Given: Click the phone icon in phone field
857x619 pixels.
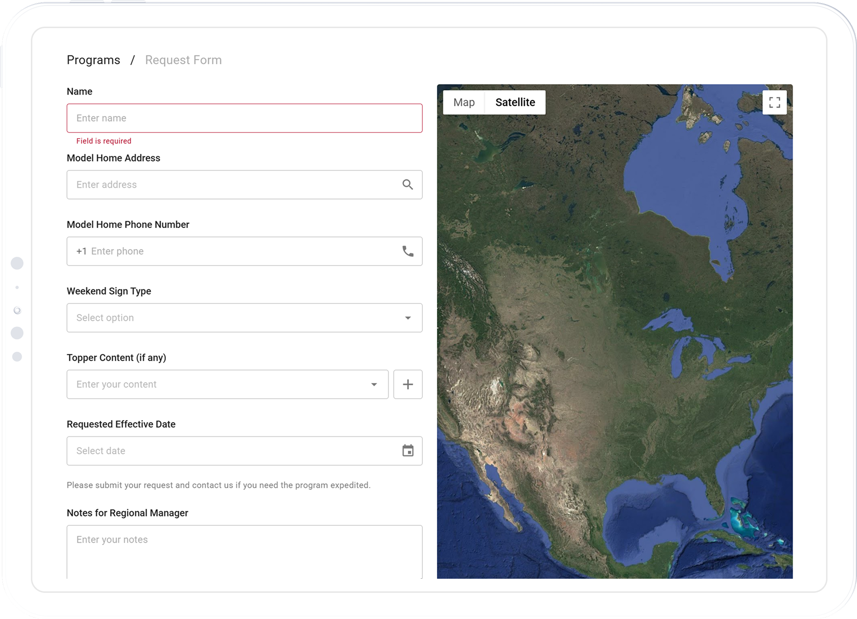Looking at the screenshot, I should click(407, 251).
